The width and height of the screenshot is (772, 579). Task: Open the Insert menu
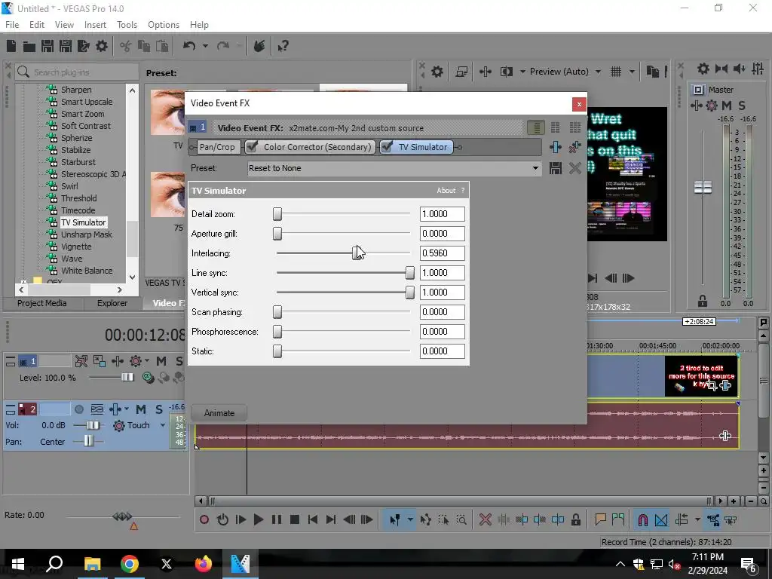(x=95, y=25)
